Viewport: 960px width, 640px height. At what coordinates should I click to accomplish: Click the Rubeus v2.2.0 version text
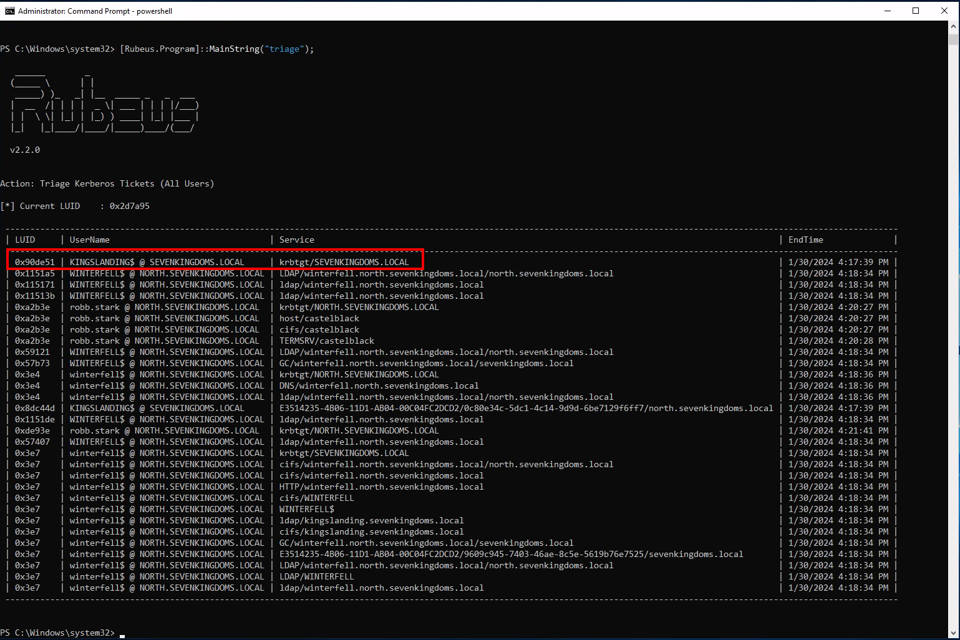click(25, 150)
